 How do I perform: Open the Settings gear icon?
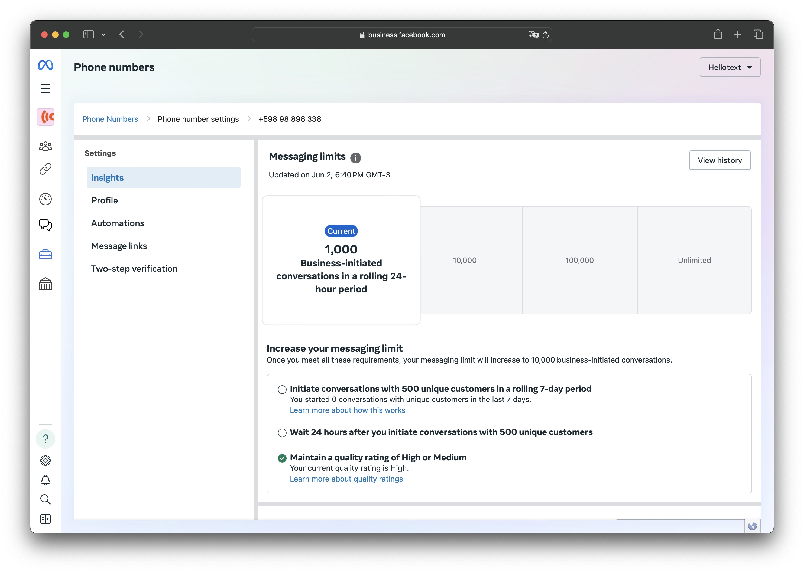pos(46,460)
